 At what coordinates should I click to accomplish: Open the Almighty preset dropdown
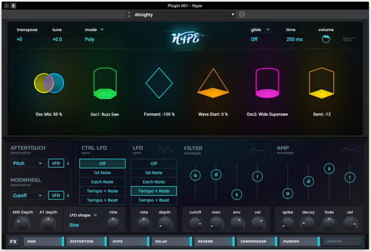184,15
